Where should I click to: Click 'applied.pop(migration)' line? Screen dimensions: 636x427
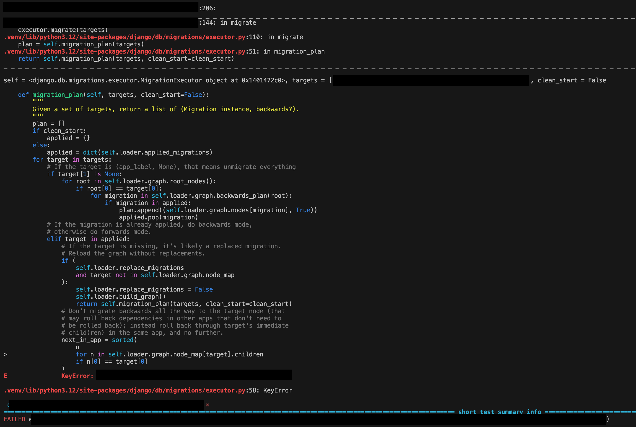(x=158, y=217)
